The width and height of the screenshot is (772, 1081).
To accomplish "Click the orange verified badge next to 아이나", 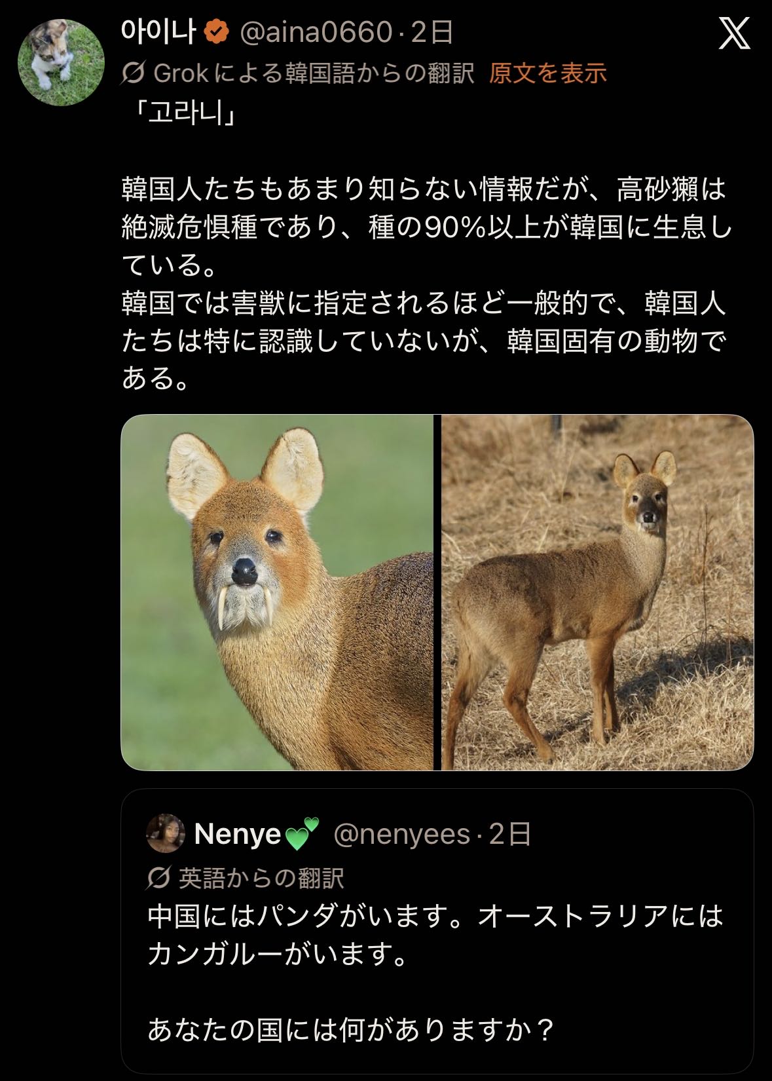I will click(217, 32).
